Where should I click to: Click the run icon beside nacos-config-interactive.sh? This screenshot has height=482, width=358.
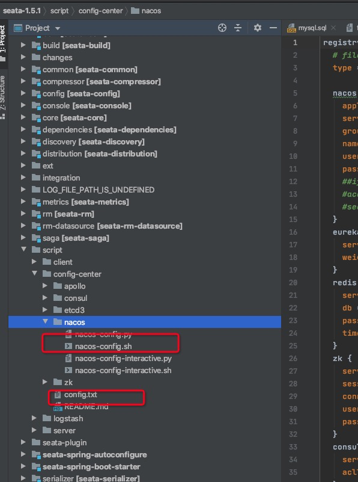click(68, 369)
